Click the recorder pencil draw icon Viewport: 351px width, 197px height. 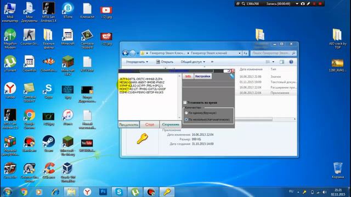(308, 4)
